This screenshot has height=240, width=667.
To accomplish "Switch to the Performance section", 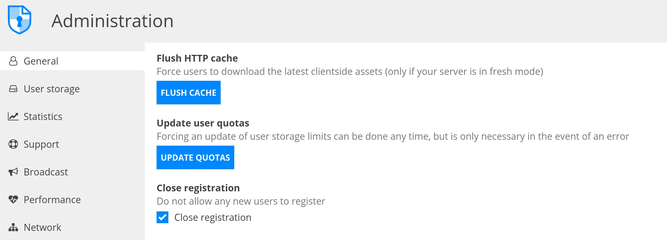I will [x=52, y=200].
